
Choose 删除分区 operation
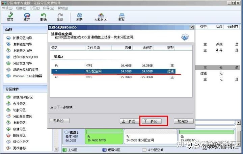tap(19, 135)
